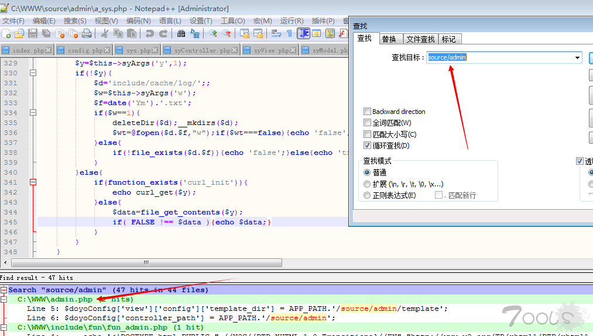The height and width of the screenshot is (336, 593).
Task: Click result "Line 5:" template_dir row
Action: coord(237,309)
